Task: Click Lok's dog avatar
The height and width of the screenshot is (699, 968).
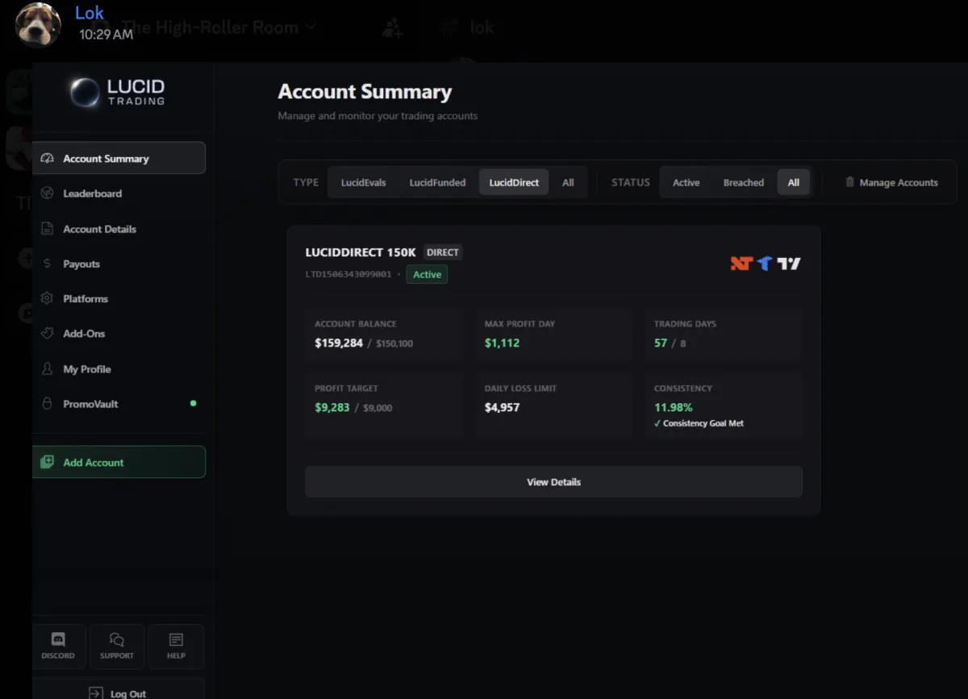Action: (x=39, y=24)
